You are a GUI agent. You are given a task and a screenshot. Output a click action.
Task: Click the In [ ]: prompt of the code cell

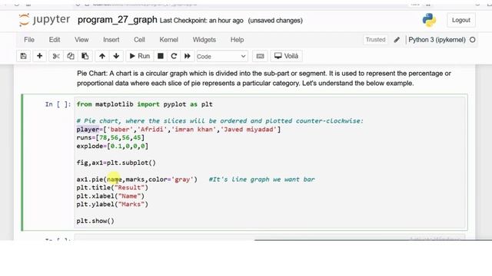pyautogui.click(x=58, y=104)
